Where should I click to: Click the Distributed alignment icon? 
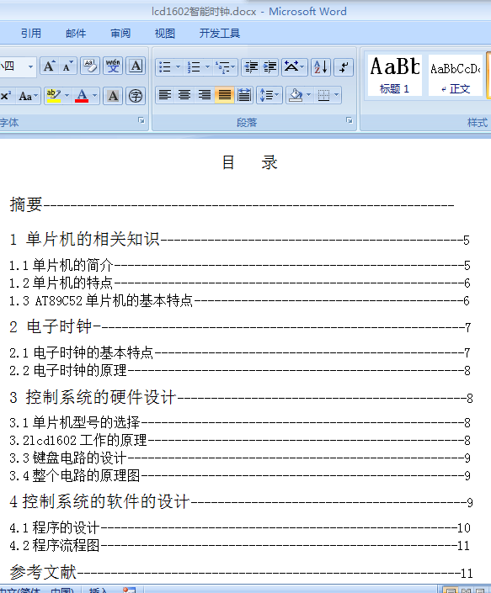[x=244, y=95]
